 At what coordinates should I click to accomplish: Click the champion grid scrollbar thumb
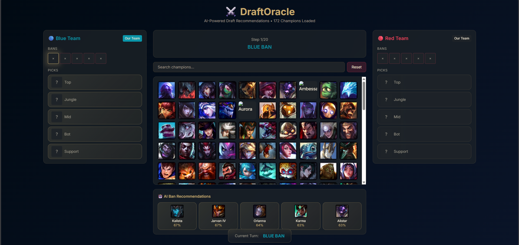click(364, 96)
